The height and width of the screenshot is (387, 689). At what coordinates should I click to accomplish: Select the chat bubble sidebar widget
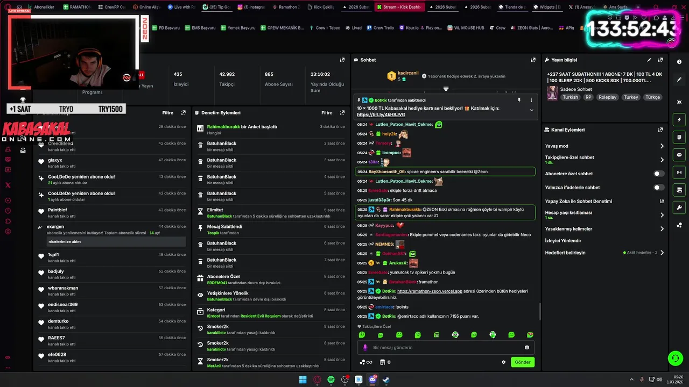[679, 155]
